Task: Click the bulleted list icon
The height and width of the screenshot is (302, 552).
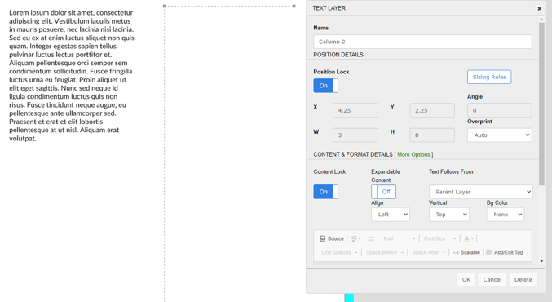Action: 371,238
